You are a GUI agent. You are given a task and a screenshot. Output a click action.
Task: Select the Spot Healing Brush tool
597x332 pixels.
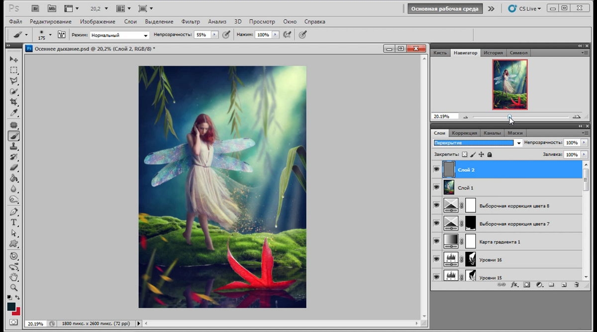pyautogui.click(x=14, y=125)
